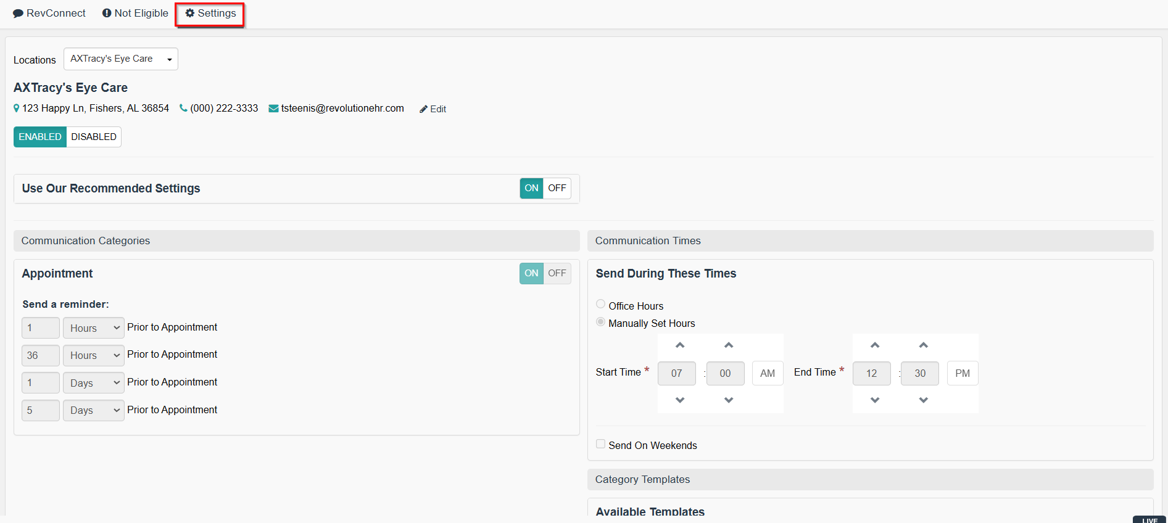Increase the Start Time minutes with up chevron
The image size is (1168, 523).
pos(728,345)
